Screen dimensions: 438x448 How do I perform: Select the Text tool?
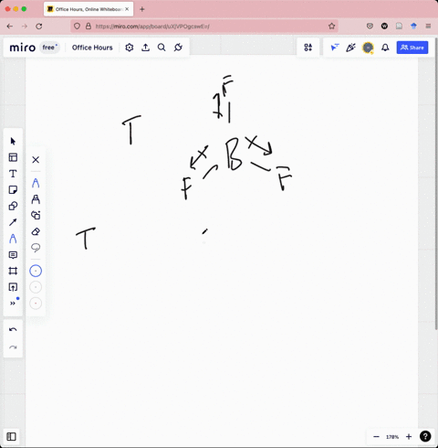pyautogui.click(x=13, y=174)
